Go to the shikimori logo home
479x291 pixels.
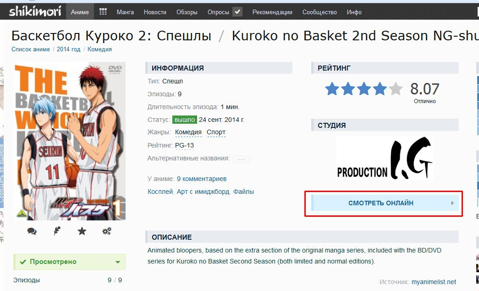[35, 11]
